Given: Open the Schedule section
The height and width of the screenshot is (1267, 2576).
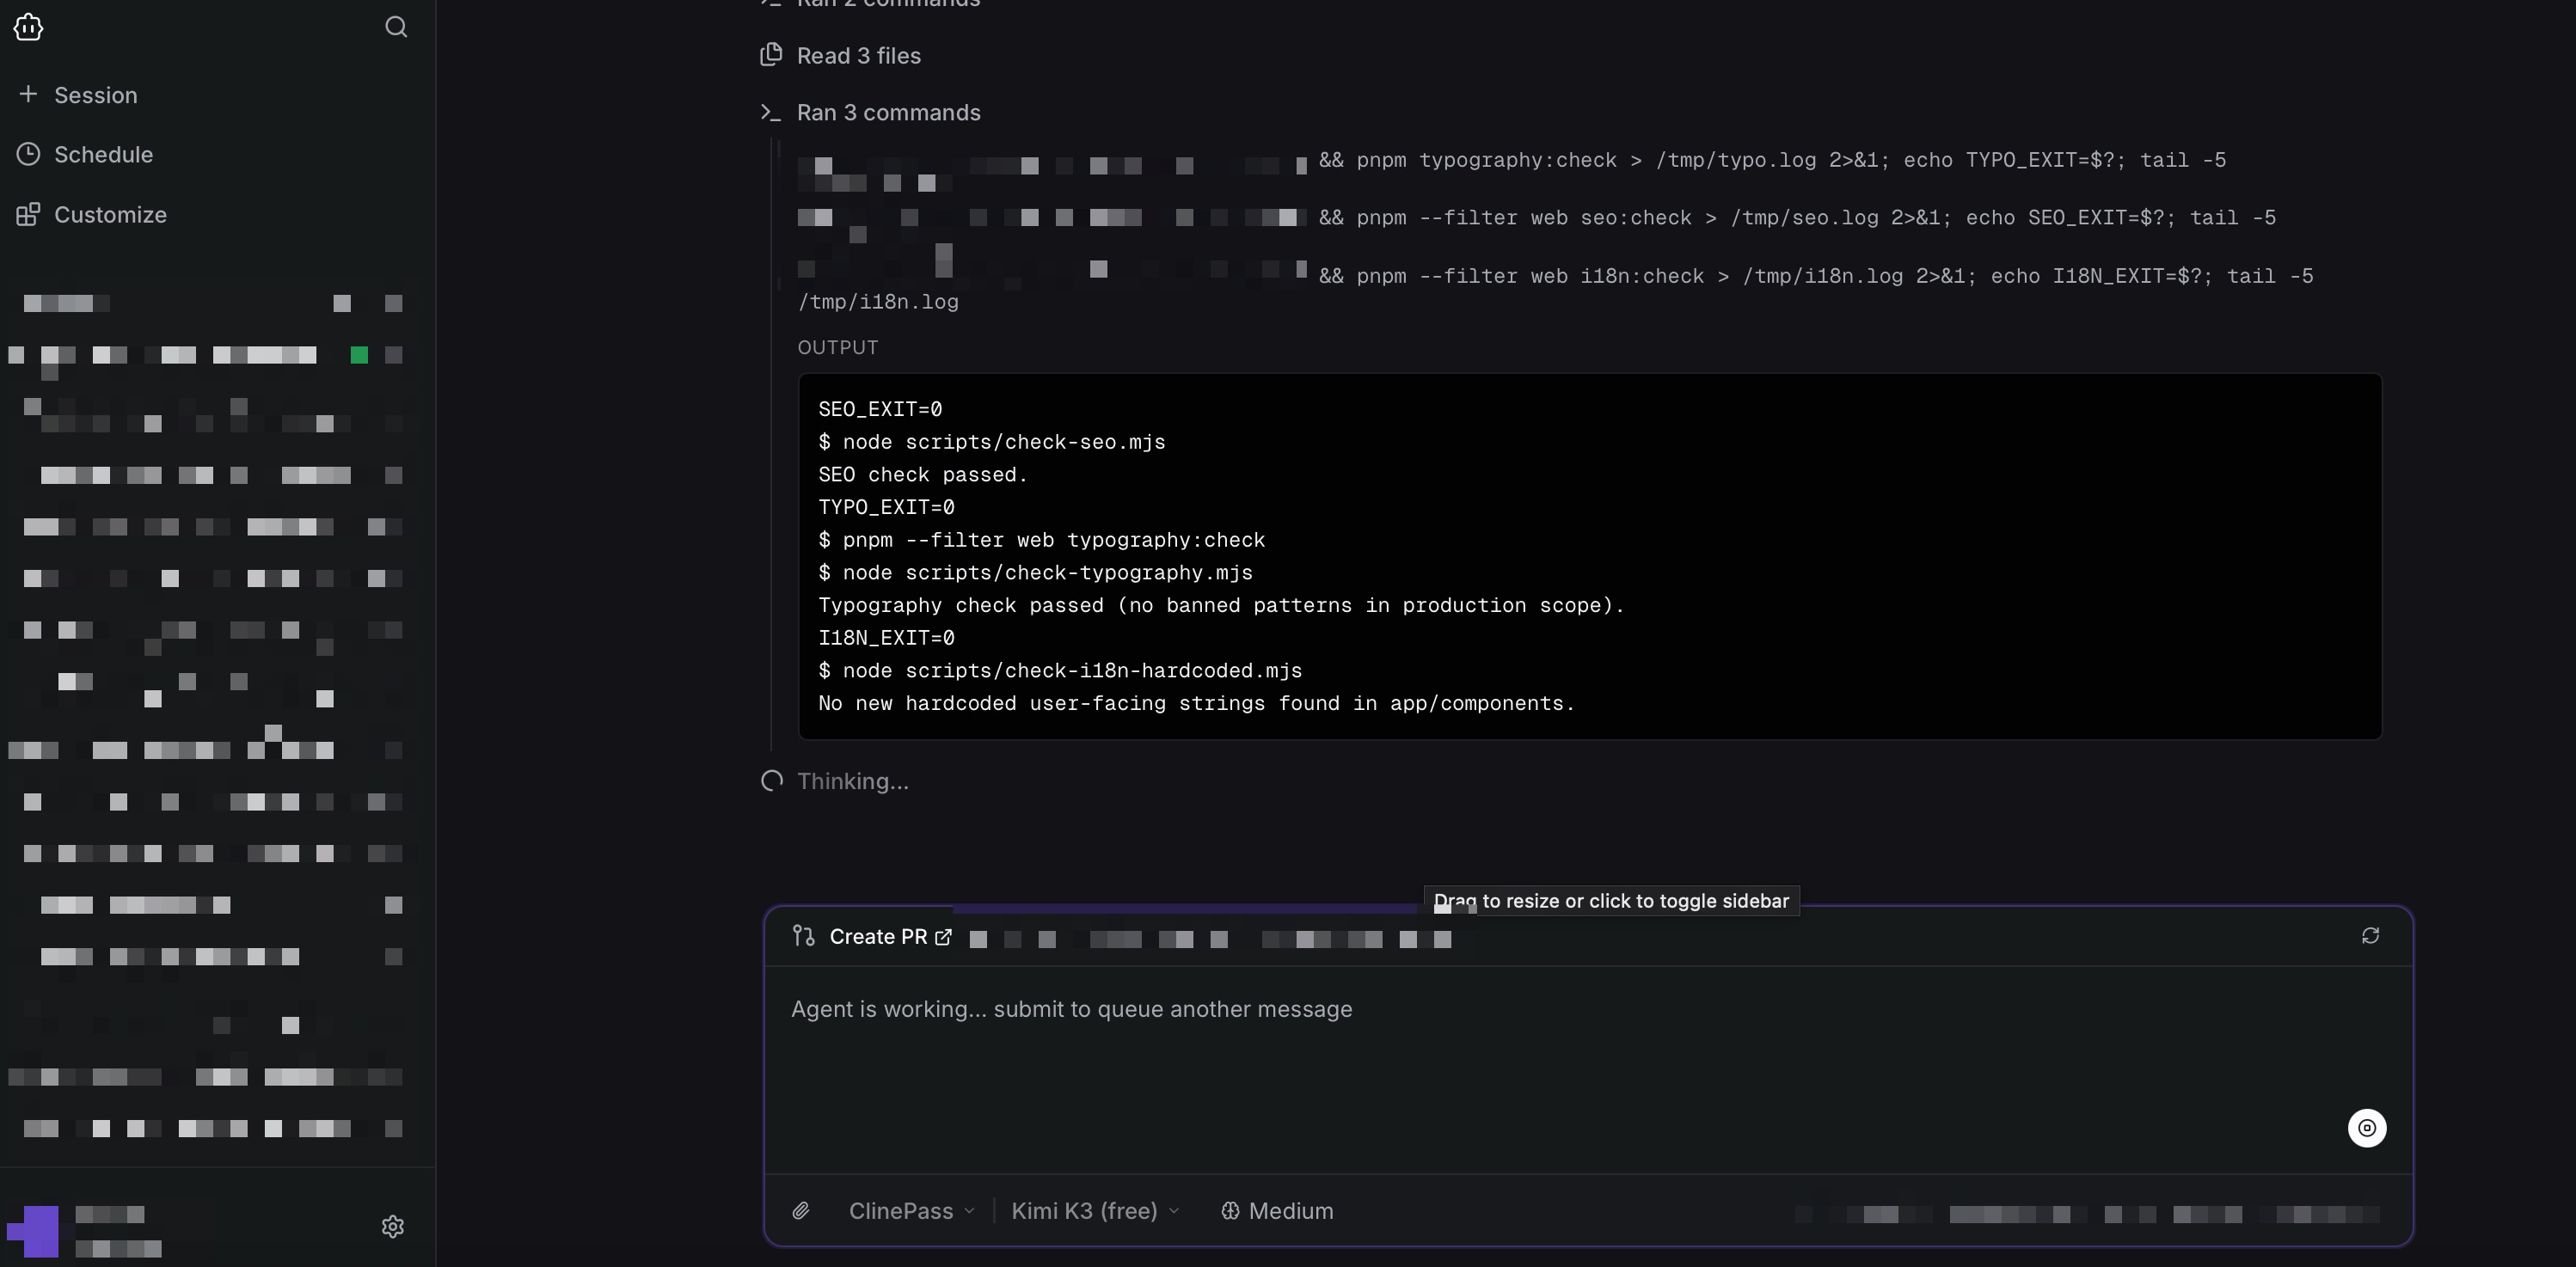Looking at the screenshot, I should [x=86, y=155].
